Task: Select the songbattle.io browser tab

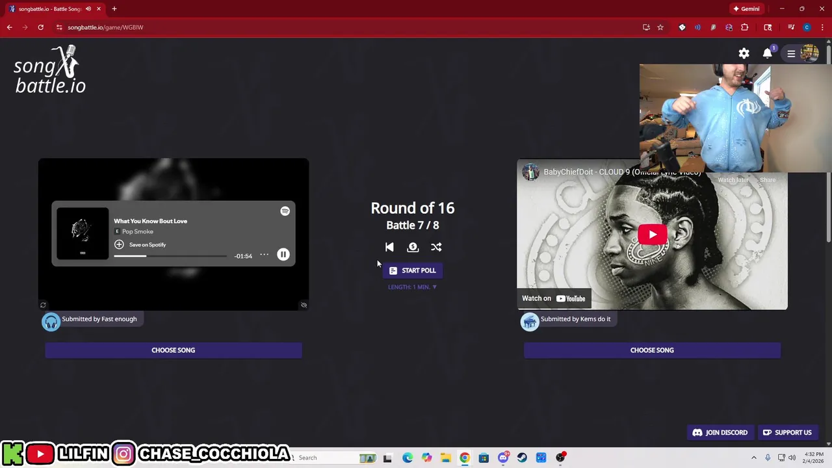Action: click(x=55, y=9)
